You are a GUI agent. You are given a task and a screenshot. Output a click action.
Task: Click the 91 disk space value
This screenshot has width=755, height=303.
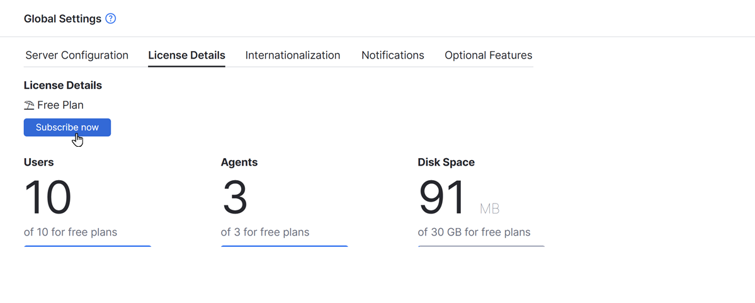[441, 198]
